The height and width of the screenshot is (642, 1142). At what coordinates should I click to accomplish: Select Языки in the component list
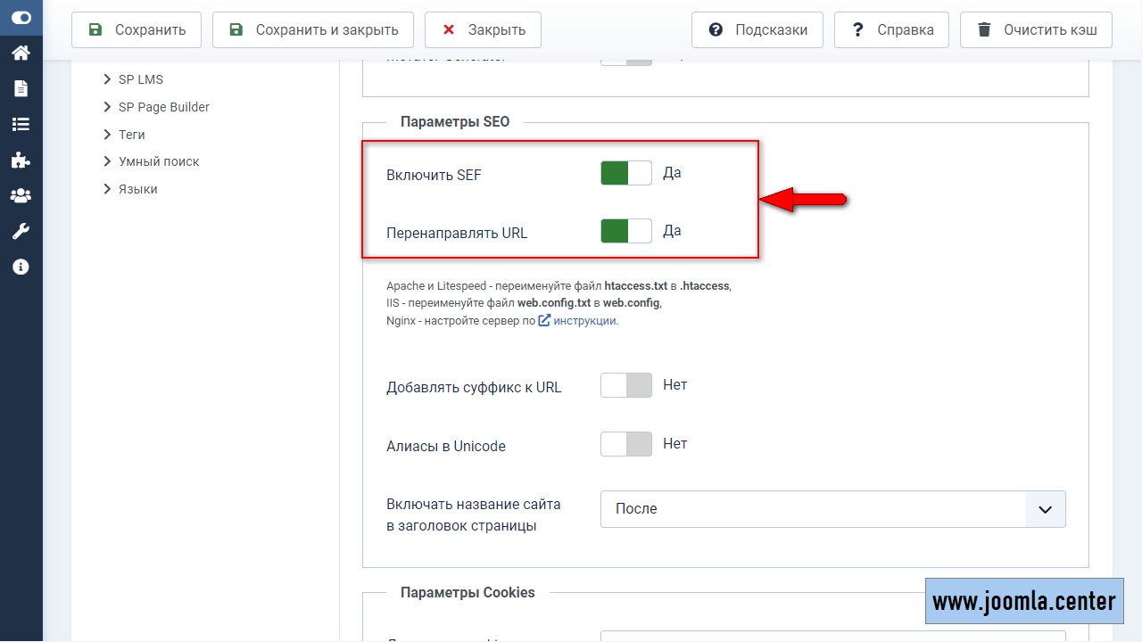(137, 189)
